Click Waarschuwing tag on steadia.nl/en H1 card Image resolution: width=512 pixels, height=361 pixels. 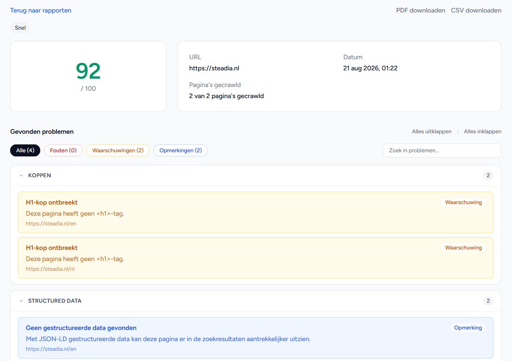(463, 202)
